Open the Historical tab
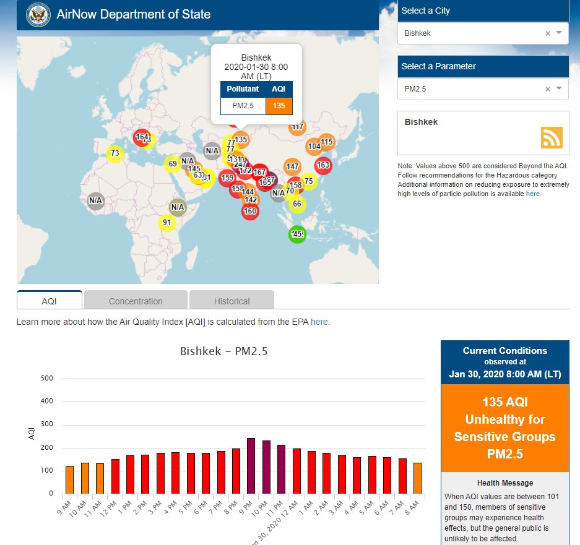This screenshot has width=580, height=545. [232, 301]
